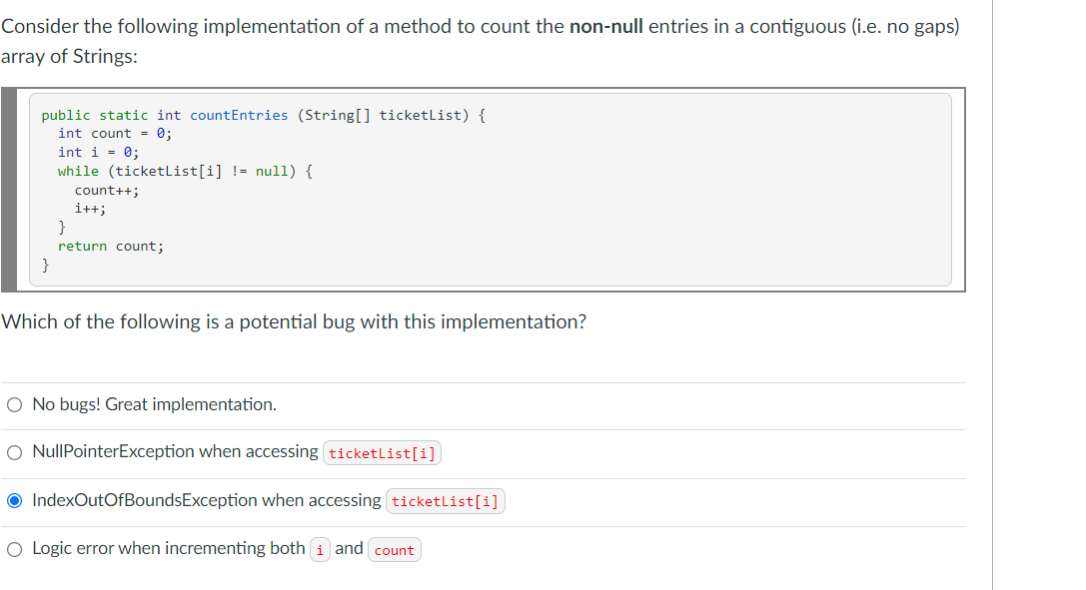Screen dimensions: 1086x590
Task: Choose the NullPointerException answer radio button
Action: 15,453
